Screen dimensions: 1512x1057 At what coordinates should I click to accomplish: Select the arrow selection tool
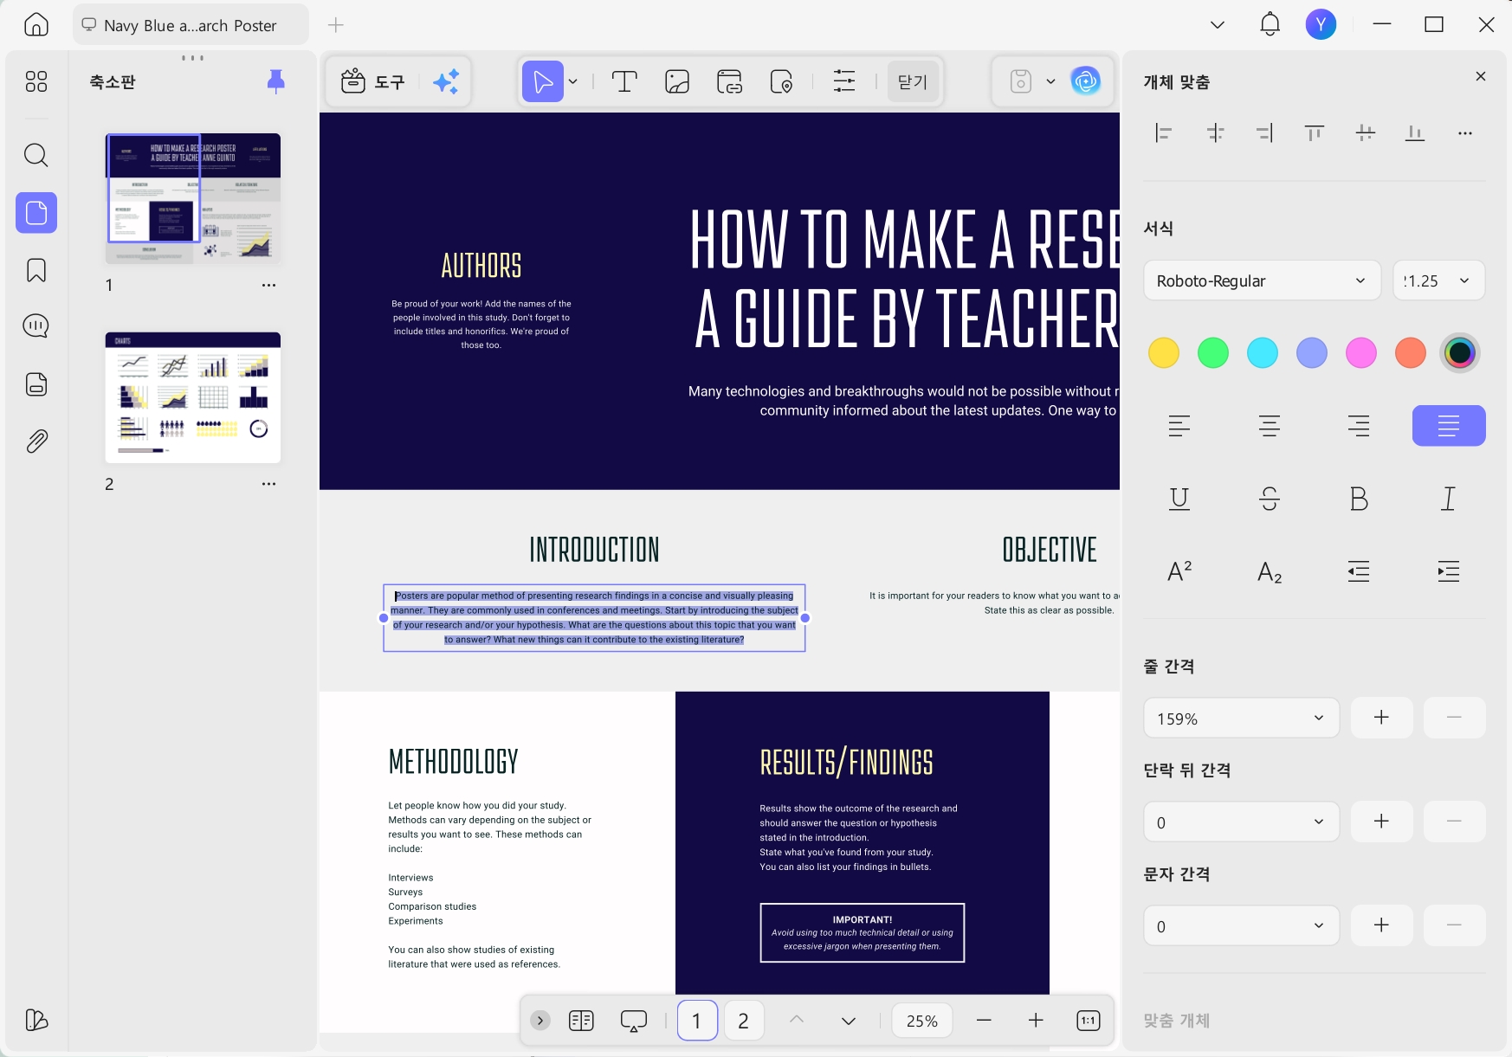point(543,82)
